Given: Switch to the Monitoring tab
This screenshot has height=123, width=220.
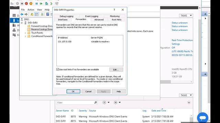Looking at the screenshot, I should [114, 16].
